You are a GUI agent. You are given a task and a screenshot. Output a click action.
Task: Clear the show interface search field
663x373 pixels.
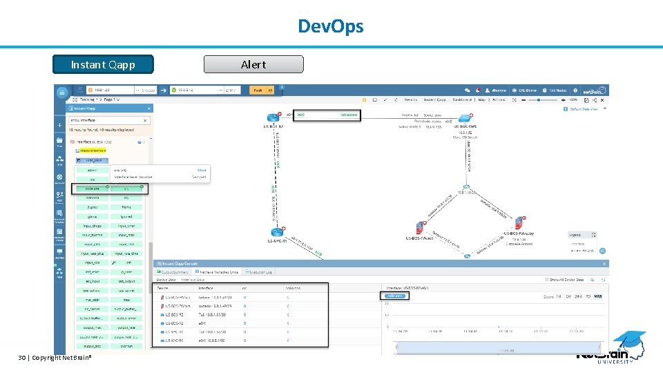[146, 120]
